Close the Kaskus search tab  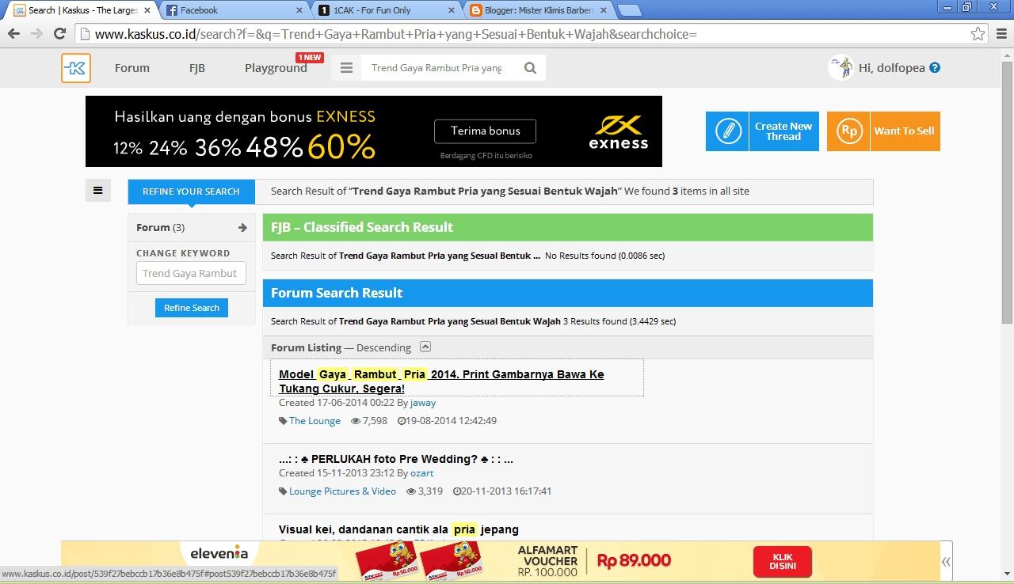pos(147,10)
